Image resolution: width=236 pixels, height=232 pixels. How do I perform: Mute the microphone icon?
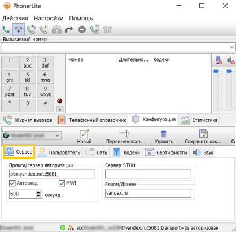coord(218,60)
